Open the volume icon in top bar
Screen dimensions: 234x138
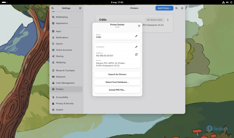[227, 2]
